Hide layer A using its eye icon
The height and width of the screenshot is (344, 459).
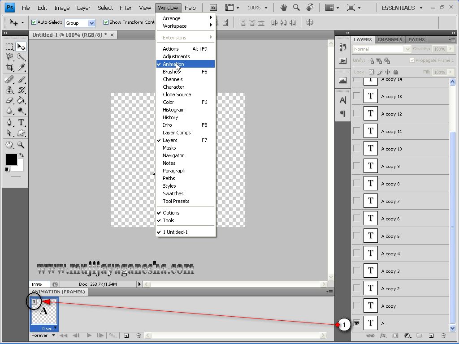tap(356, 323)
